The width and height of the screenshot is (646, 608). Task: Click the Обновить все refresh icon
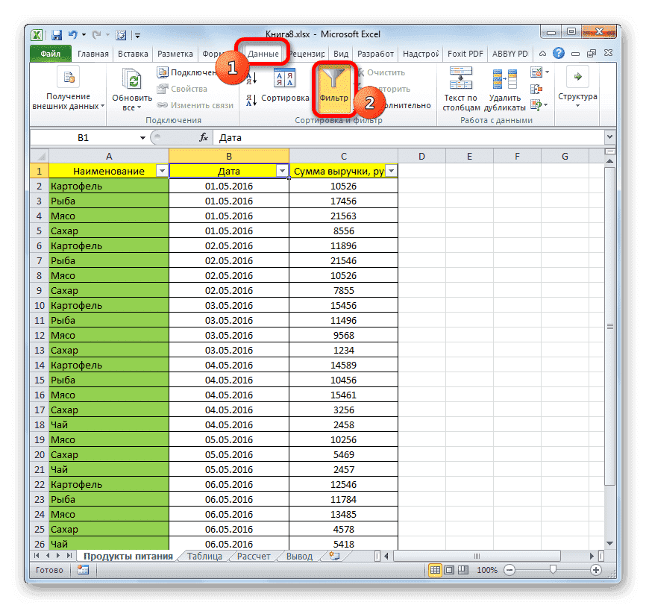(131, 80)
